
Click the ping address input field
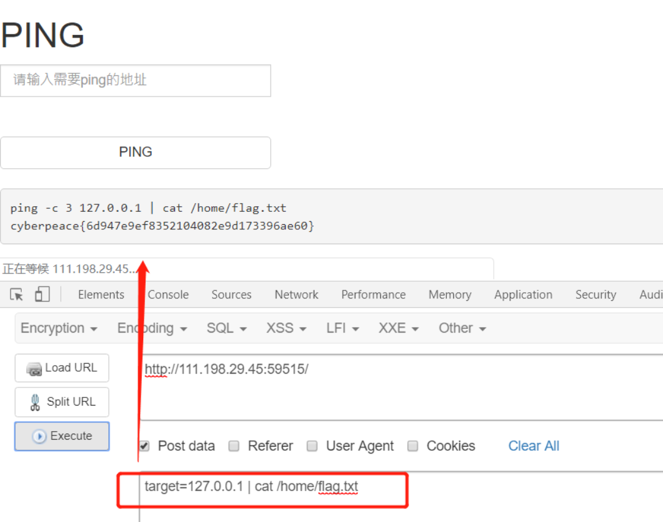[135, 81]
